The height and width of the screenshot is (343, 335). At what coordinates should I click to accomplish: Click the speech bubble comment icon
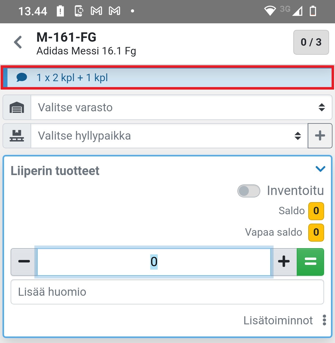pos(22,77)
